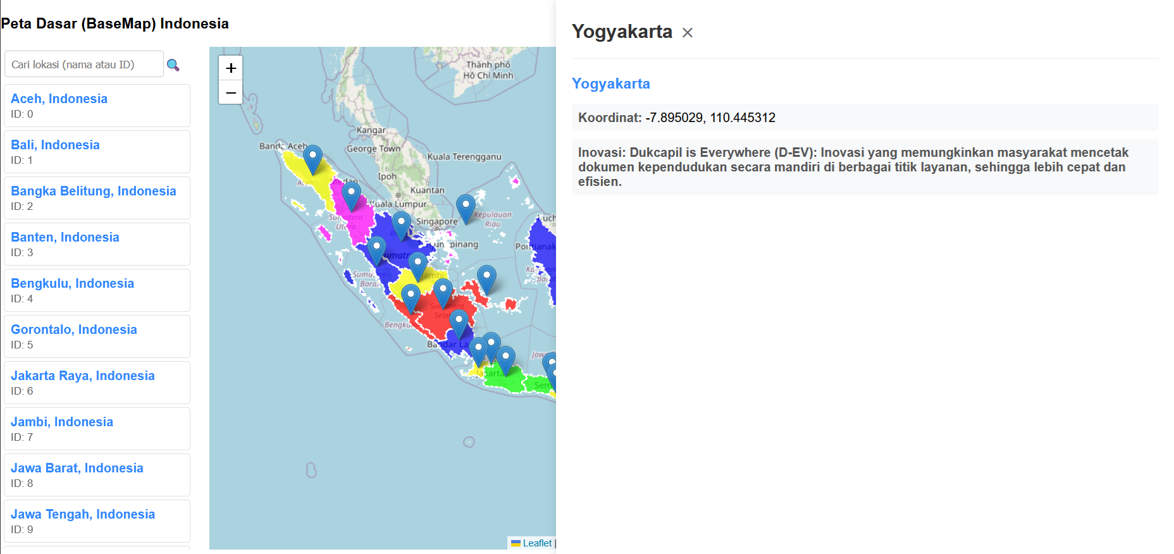
Task: Select the marker above Bandar Lampung label
Action: point(459,324)
